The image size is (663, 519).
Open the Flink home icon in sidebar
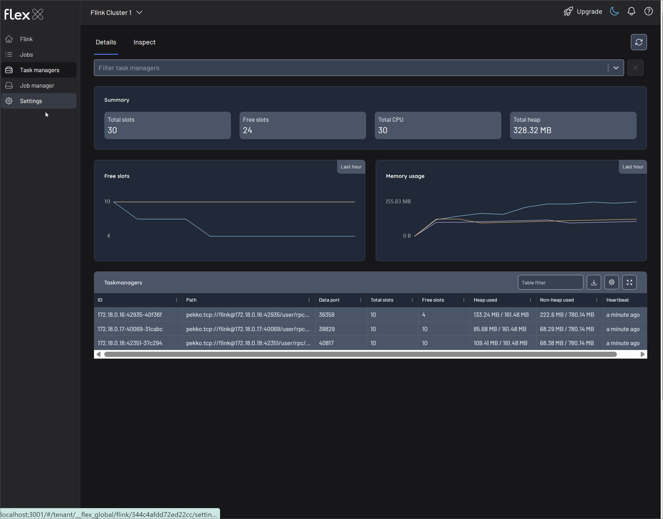(x=9, y=39)
